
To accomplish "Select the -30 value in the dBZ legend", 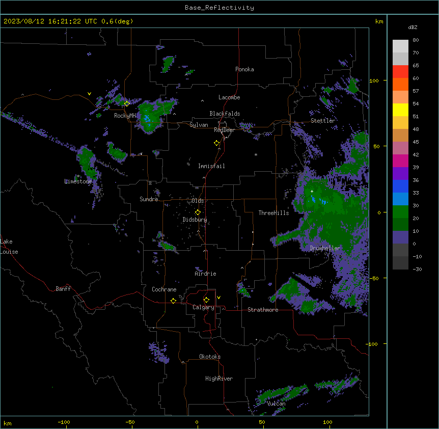I will pyautogui.click(x=417, y=270).
